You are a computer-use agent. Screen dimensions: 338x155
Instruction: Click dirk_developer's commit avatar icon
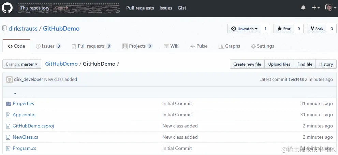(10, 80)
